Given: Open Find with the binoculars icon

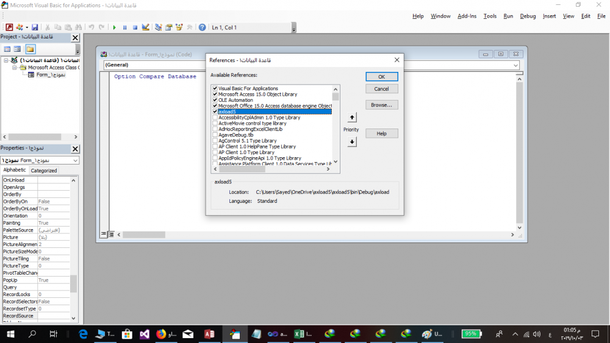Looking at the screenshot, I should point(79,27).
